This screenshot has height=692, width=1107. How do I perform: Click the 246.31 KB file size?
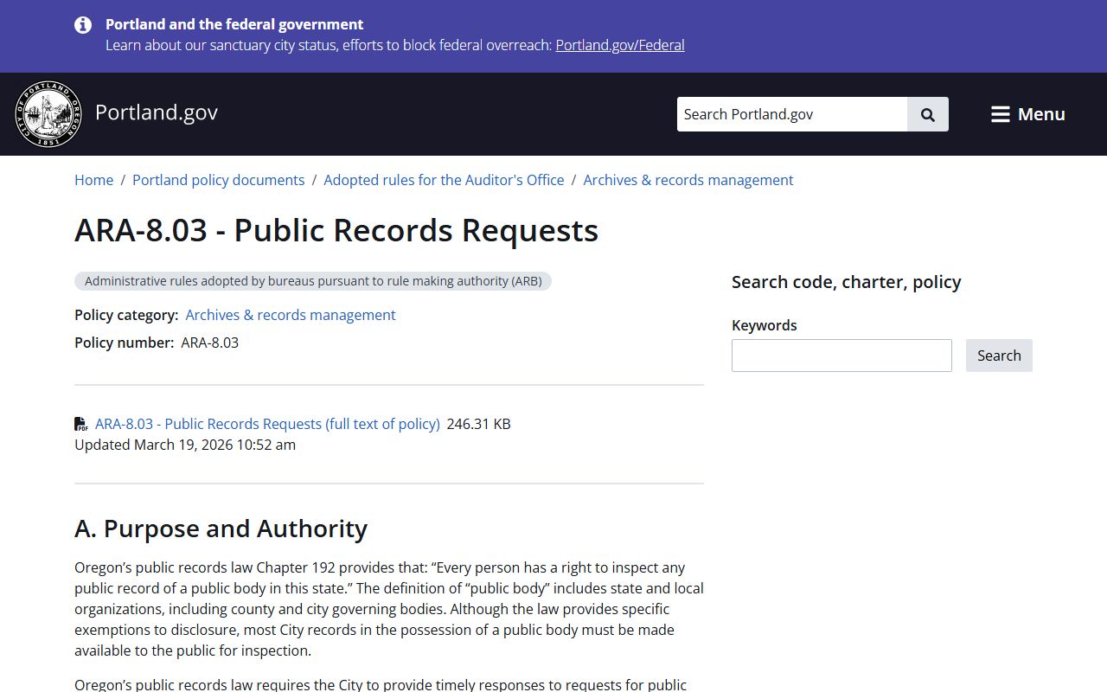pyautogui.click(x=479, y=424)
